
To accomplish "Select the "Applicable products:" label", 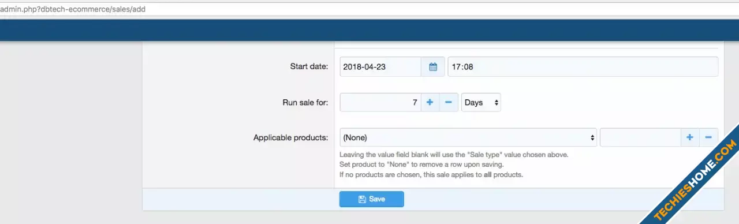I will pos(291,137).
